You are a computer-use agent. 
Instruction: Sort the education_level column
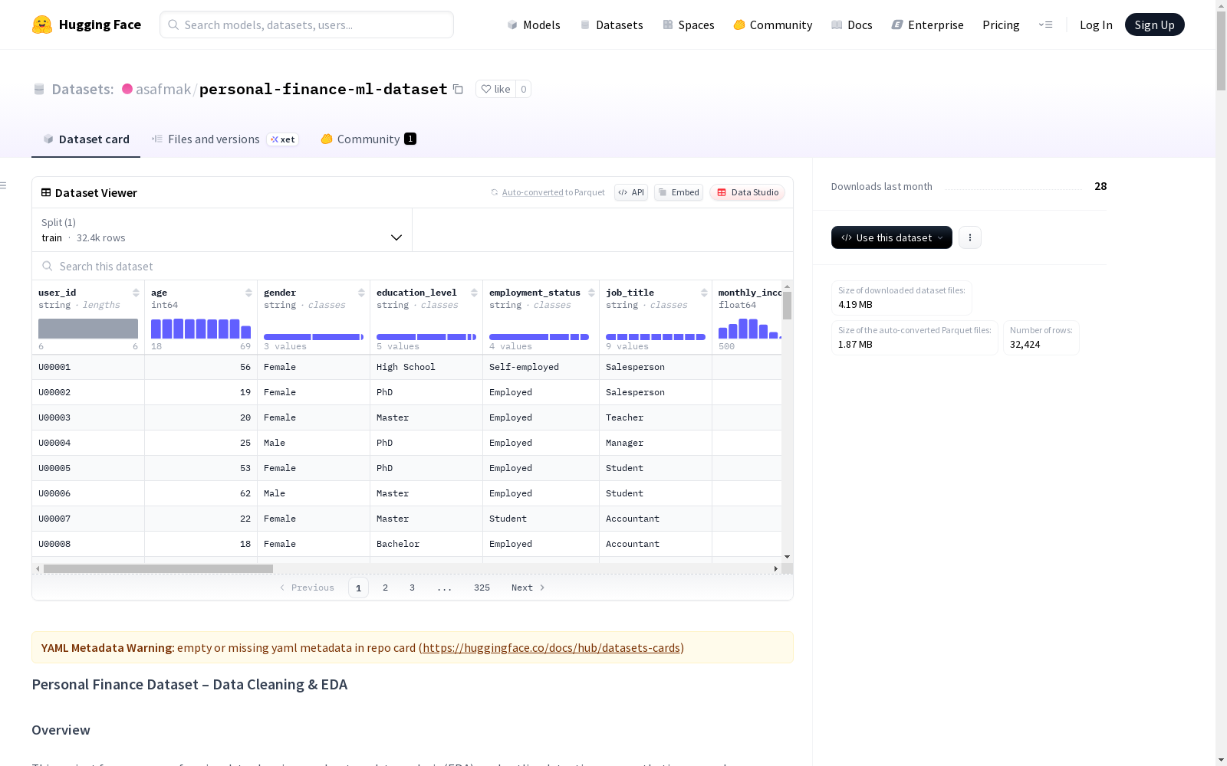(474, 293)
